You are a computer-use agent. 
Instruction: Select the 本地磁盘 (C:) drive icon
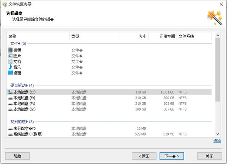[10, 92]
